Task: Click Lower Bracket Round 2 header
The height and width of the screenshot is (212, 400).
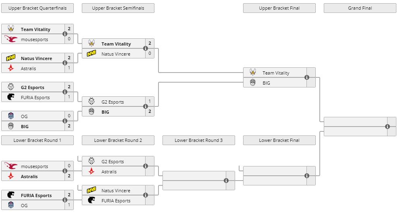Action: click(118, 140)
